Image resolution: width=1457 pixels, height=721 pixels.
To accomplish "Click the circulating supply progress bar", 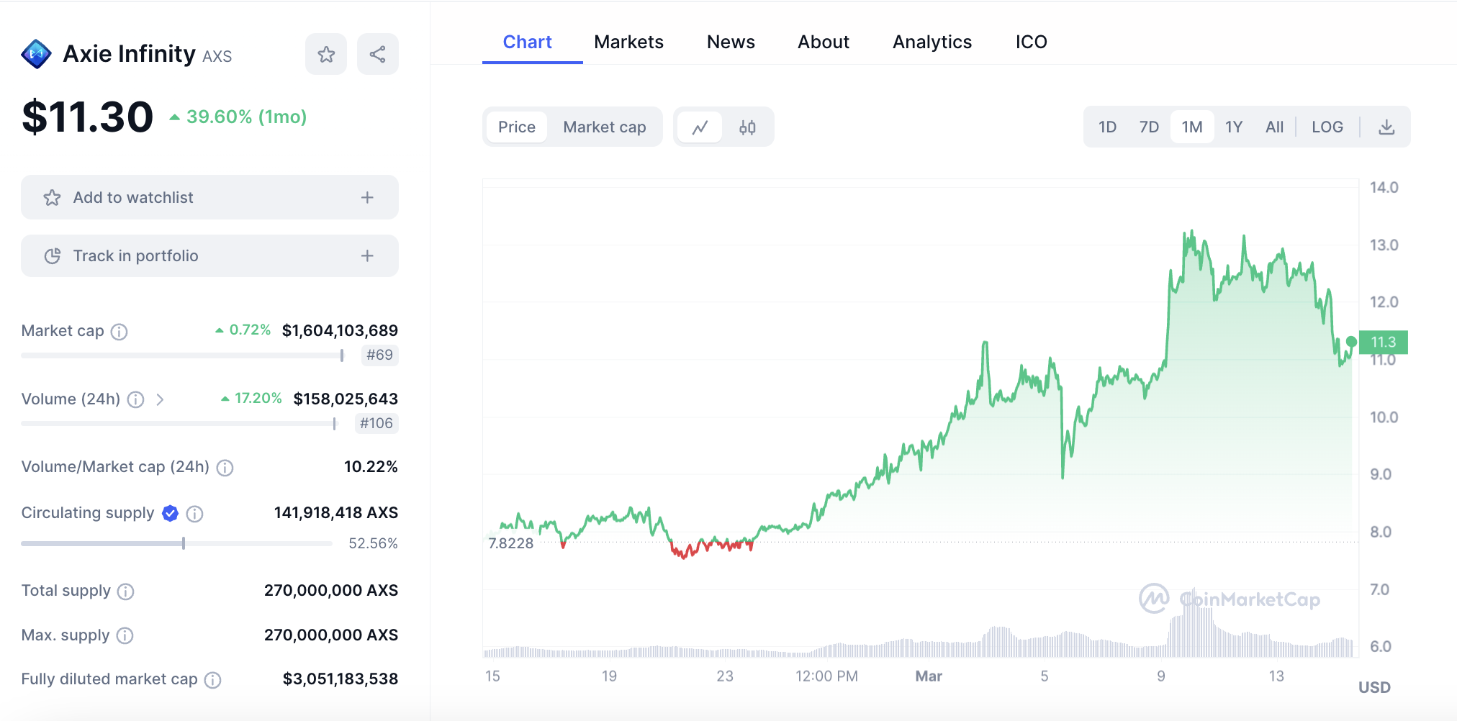I will point(176,544).
